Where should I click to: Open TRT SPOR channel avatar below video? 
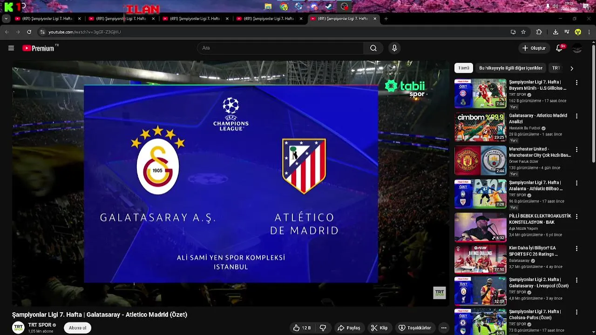point(18,328)
